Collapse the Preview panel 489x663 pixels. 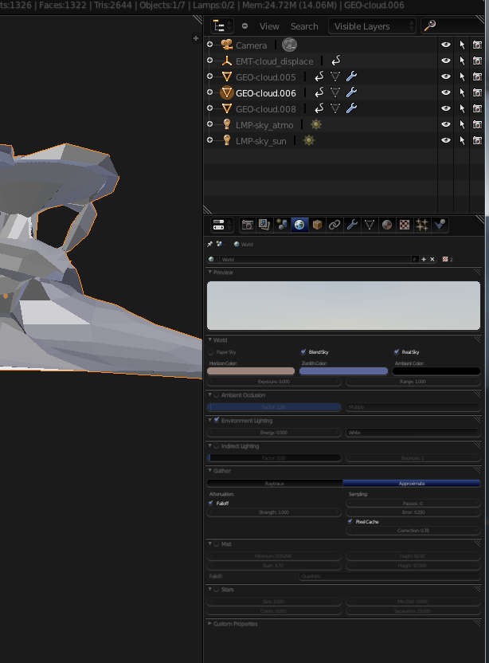pyautogui.click(x=210, y=272)
